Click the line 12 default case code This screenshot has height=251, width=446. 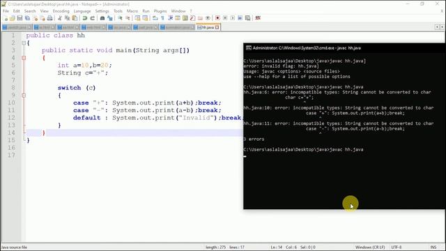[157, 118]
